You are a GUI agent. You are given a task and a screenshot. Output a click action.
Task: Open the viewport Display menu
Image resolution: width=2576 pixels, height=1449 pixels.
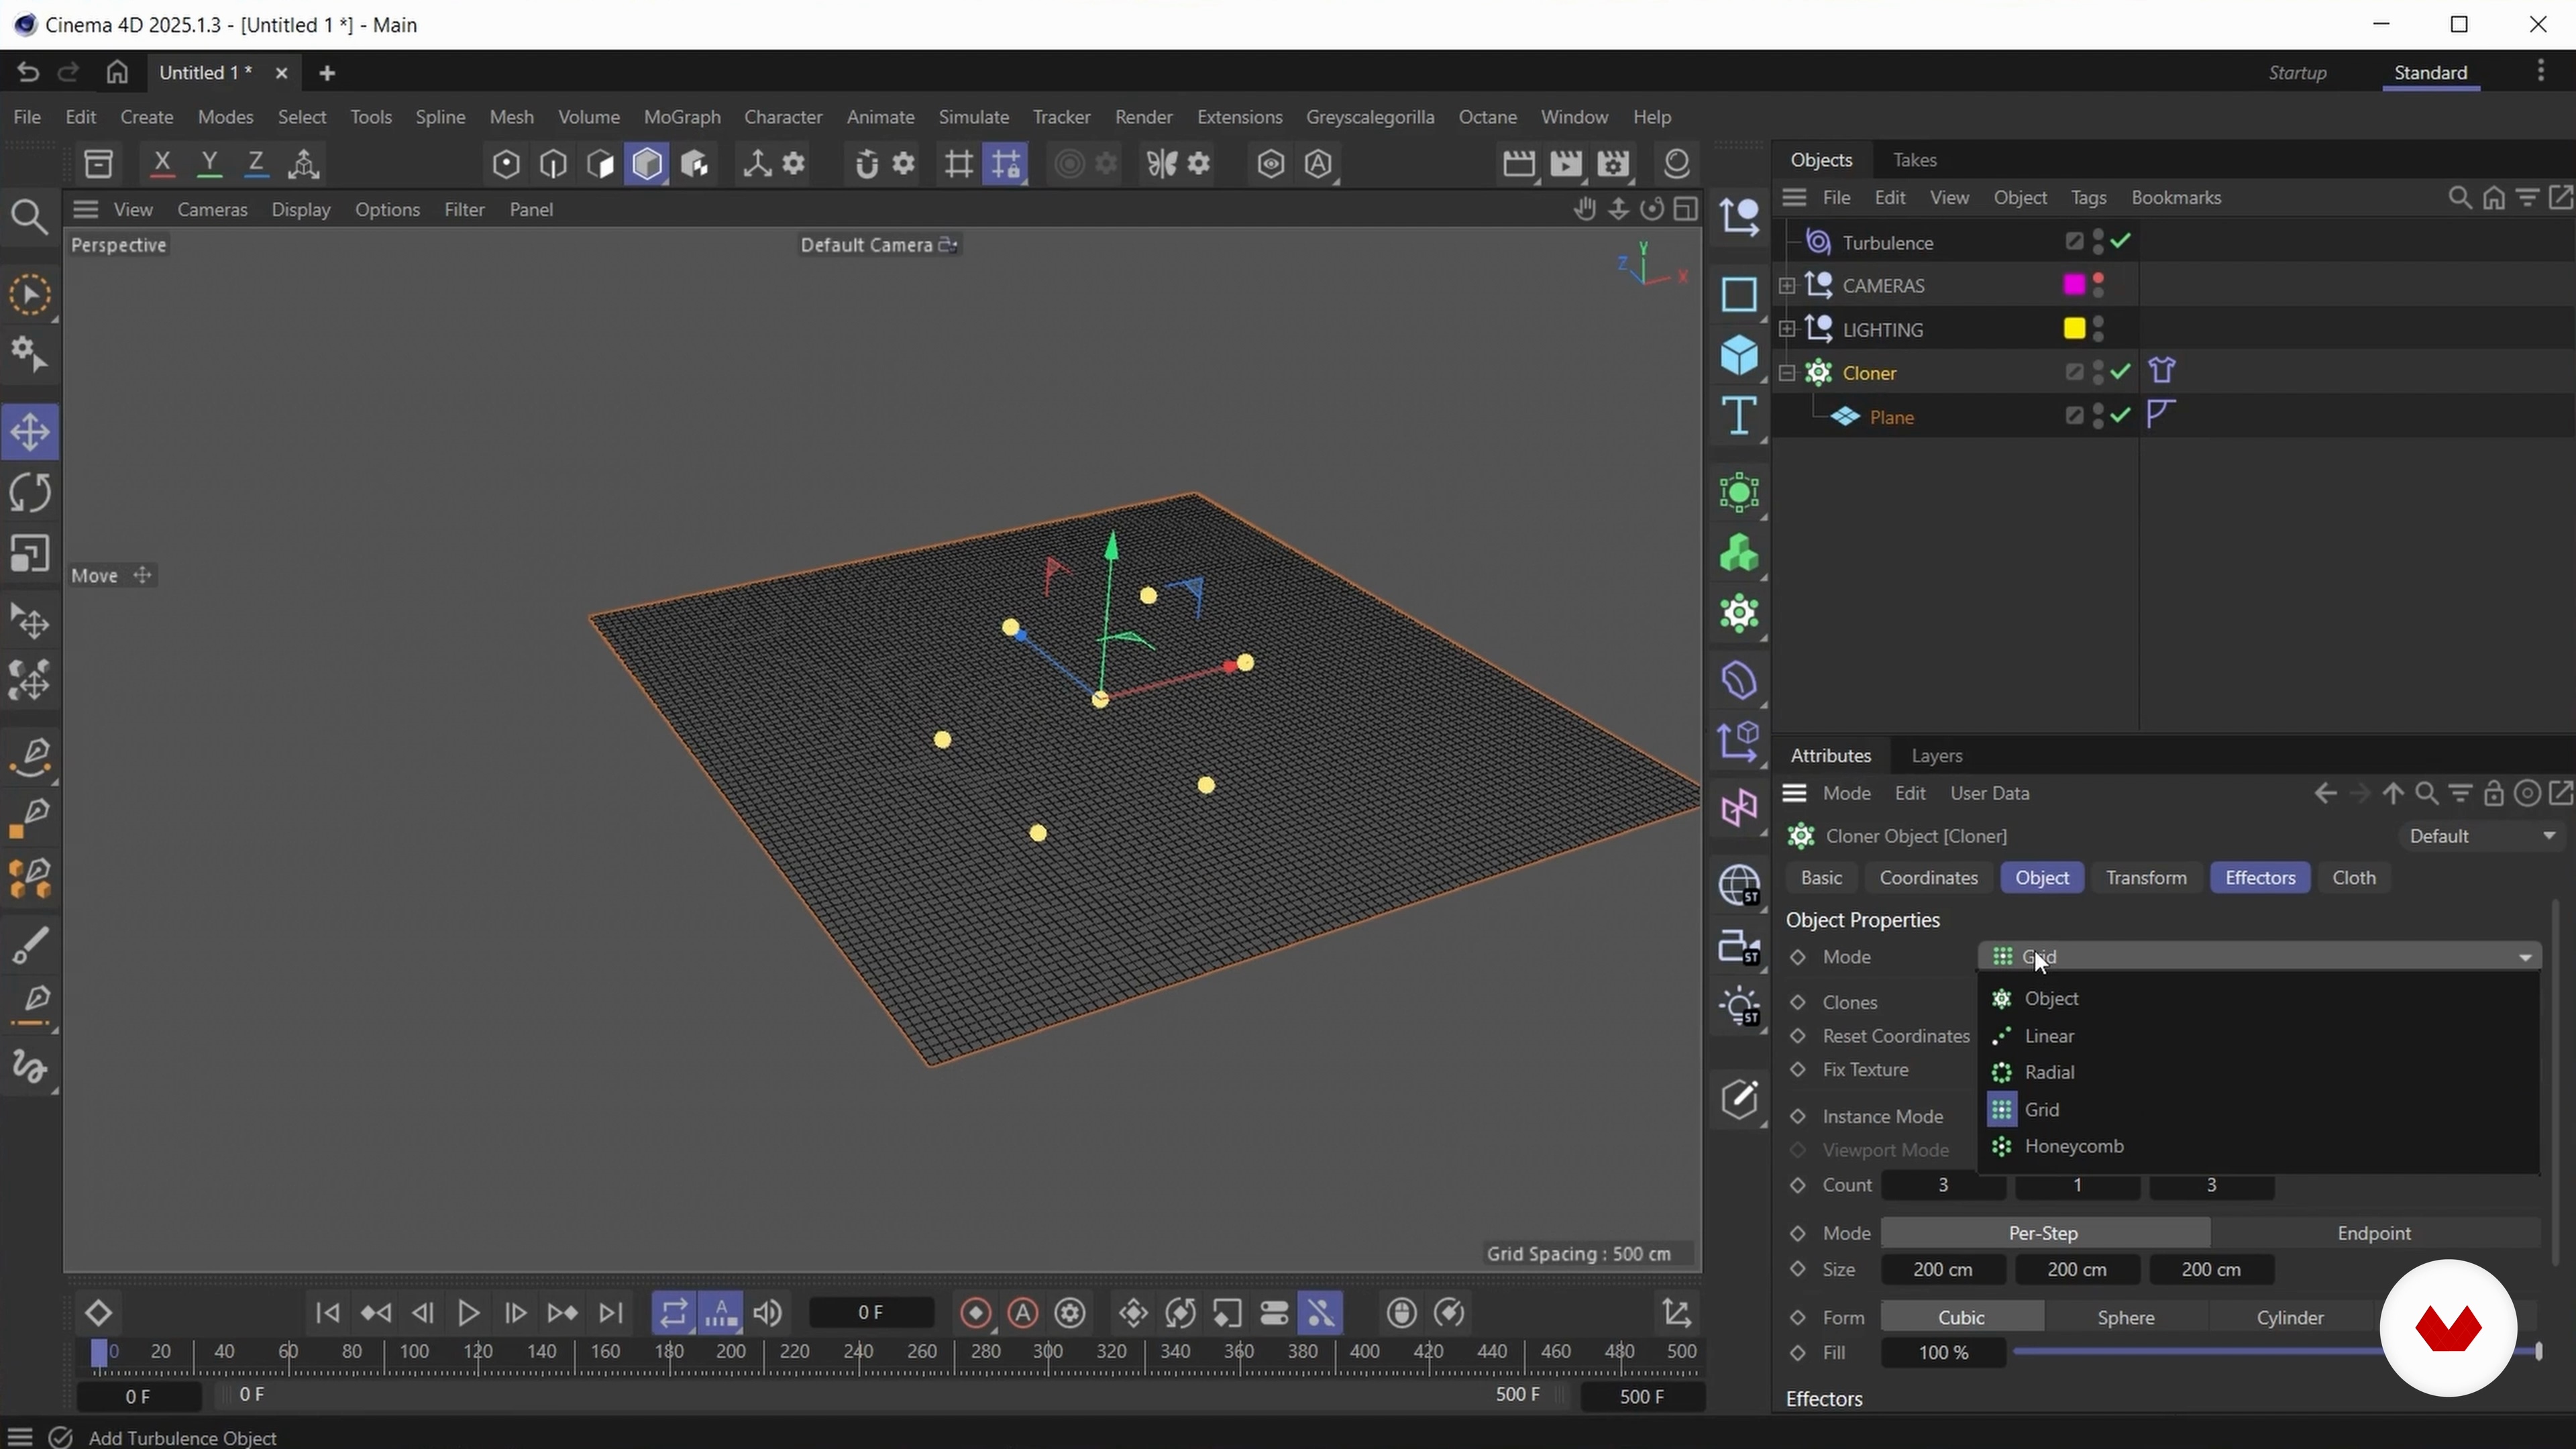(x=300, y=209)
